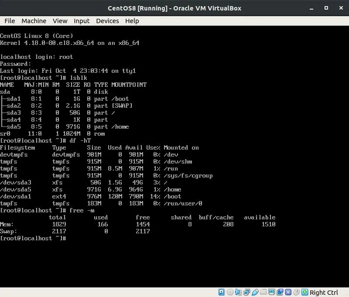Screen dimensions: 349x297
Task: Click the Swap: row label
Action: click(8, 232)
